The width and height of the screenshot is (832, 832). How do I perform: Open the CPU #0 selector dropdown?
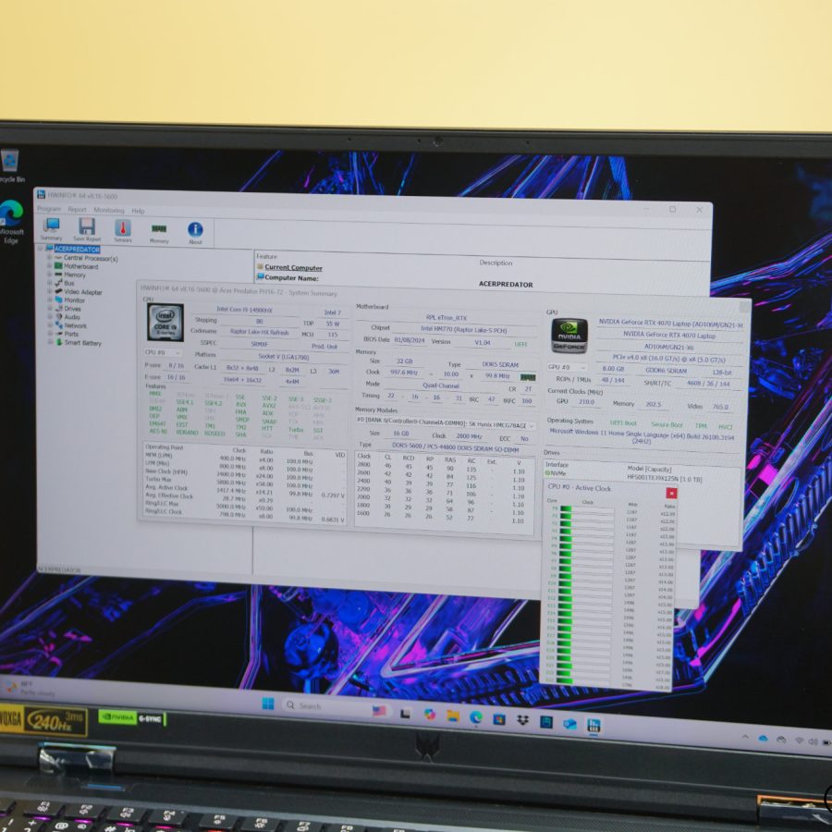(163, 353)
